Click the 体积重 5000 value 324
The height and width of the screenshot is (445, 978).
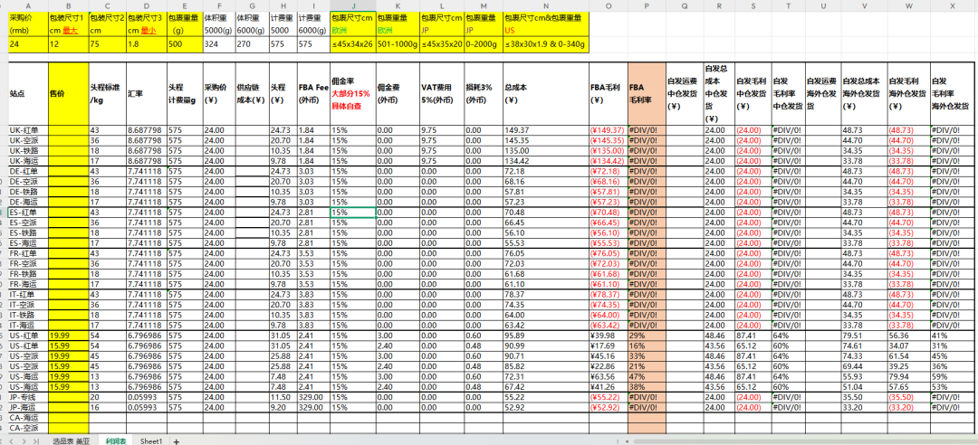point(219,45)
